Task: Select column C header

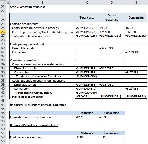Action: (87, 3)
